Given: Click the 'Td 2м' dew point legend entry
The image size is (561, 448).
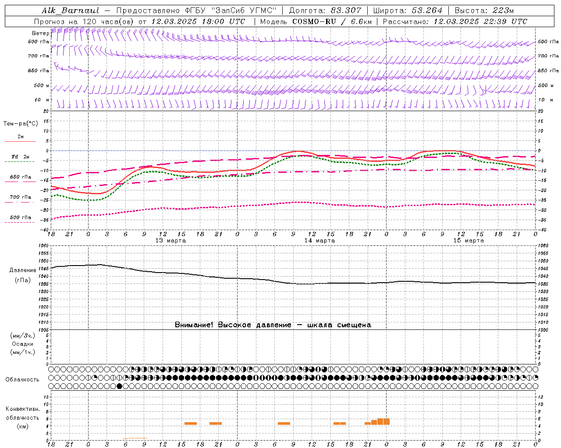Looking at the screenshot, I should 20,157.
